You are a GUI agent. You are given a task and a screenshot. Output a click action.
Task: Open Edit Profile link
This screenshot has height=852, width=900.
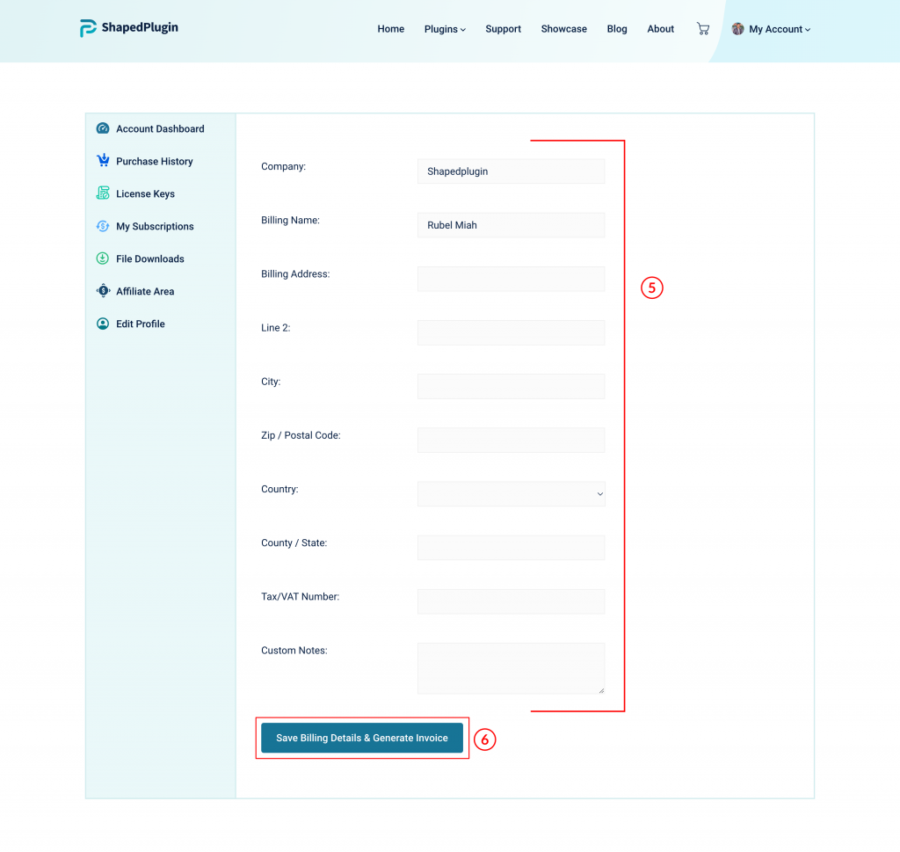click(x=140, y=324)
